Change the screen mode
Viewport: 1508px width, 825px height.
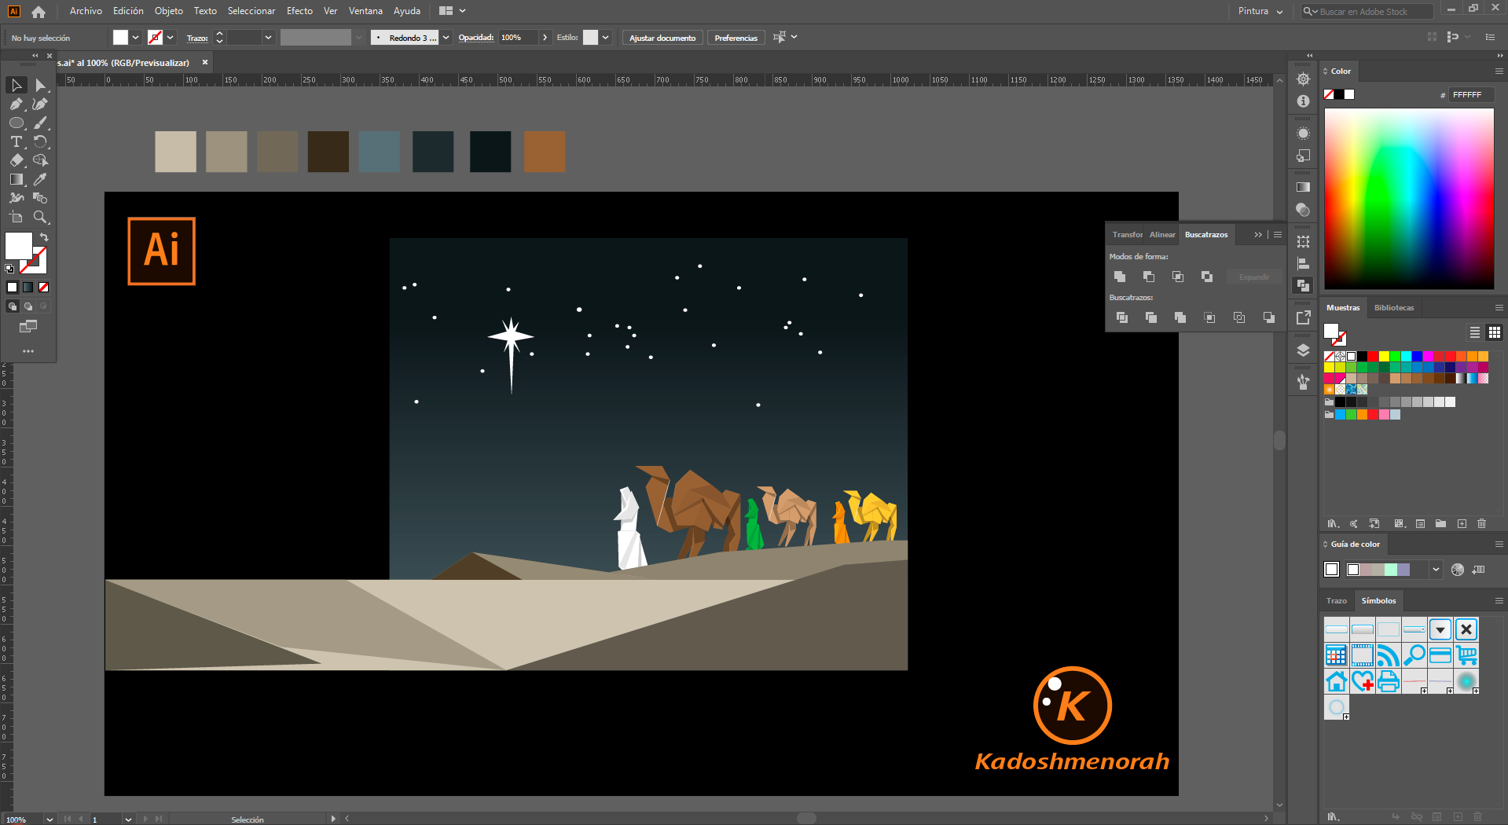[28, 326]
